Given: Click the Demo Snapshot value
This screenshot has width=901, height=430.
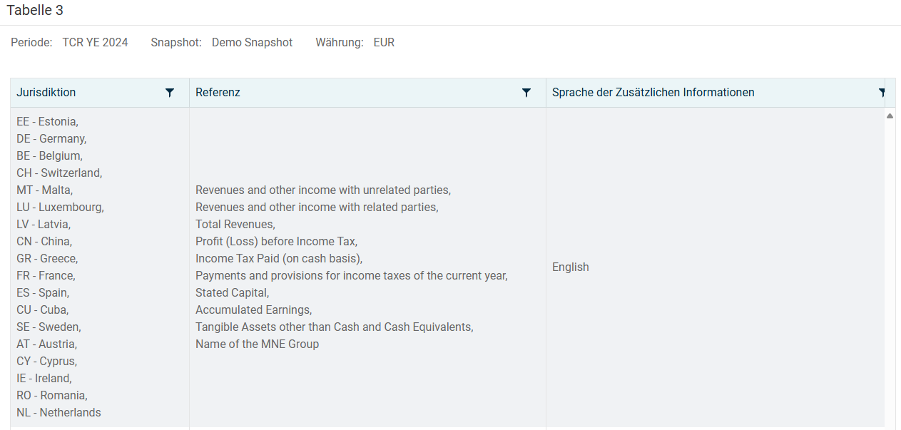Looking at the screenshot, I should (252, 43).
